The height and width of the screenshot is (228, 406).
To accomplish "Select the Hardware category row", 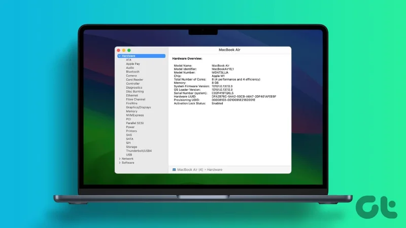I will 141,56.
